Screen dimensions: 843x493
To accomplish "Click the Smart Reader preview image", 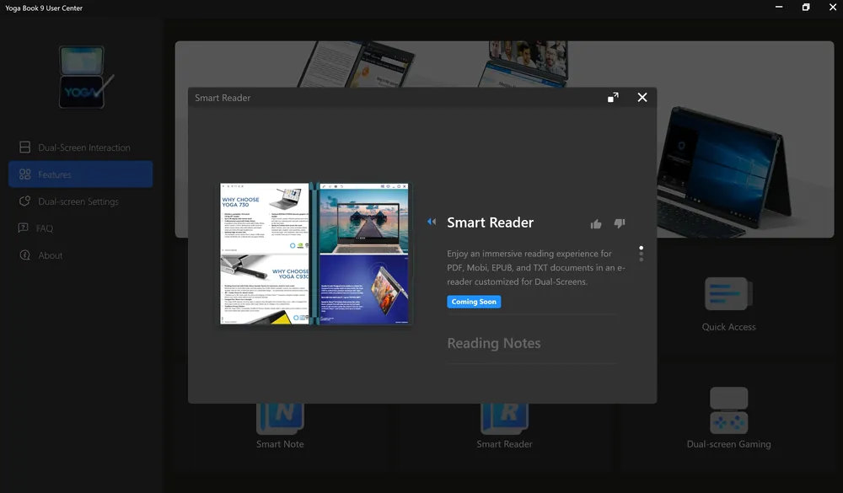I will tap(314, 254).
